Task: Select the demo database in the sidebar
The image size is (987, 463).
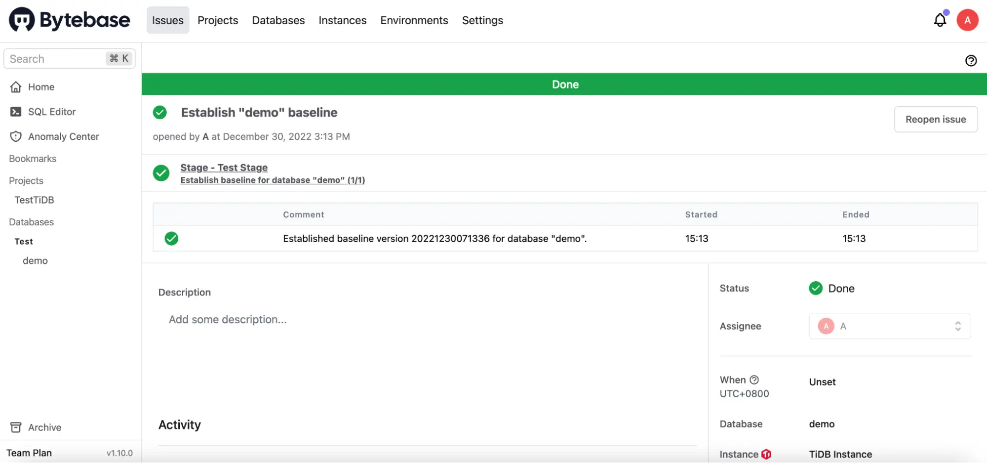Action: click(x=35, y=260)
